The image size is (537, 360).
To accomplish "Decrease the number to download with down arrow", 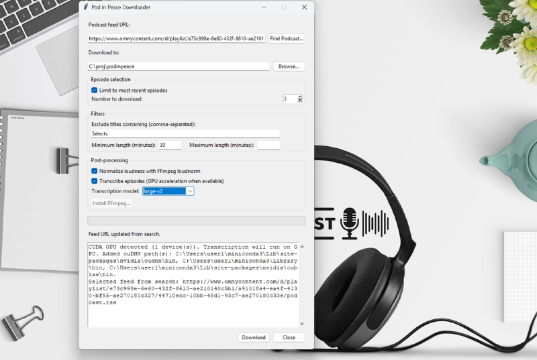I will pos(299,101).
